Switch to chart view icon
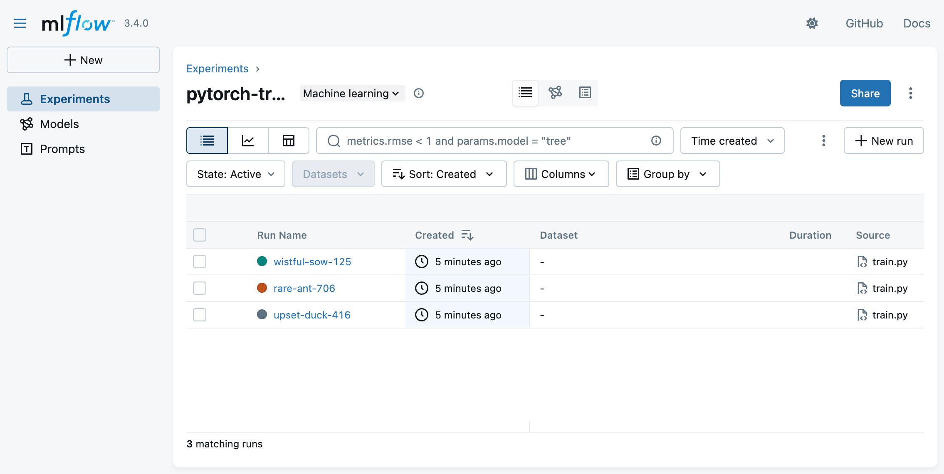The width and height of the screenshot is (944, 474). tap(248, 141)
